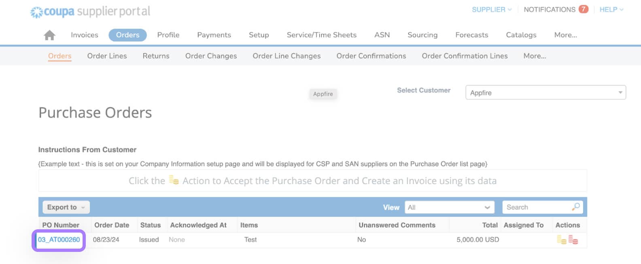The height and width of the screenshot is (264, 641).
Task: Open the Setup tab
Action: tap(259, 35)
